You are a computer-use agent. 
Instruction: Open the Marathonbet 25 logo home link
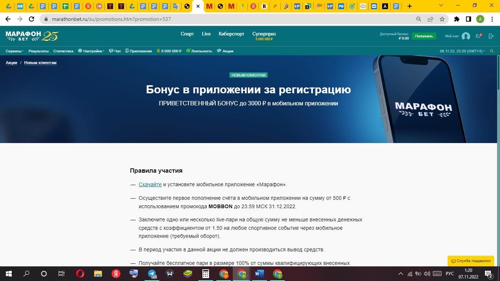pyautogui.click(x=32, y=36)
